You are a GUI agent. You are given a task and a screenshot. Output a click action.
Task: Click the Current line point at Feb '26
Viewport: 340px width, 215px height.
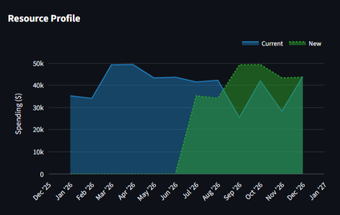pos(92,99)
